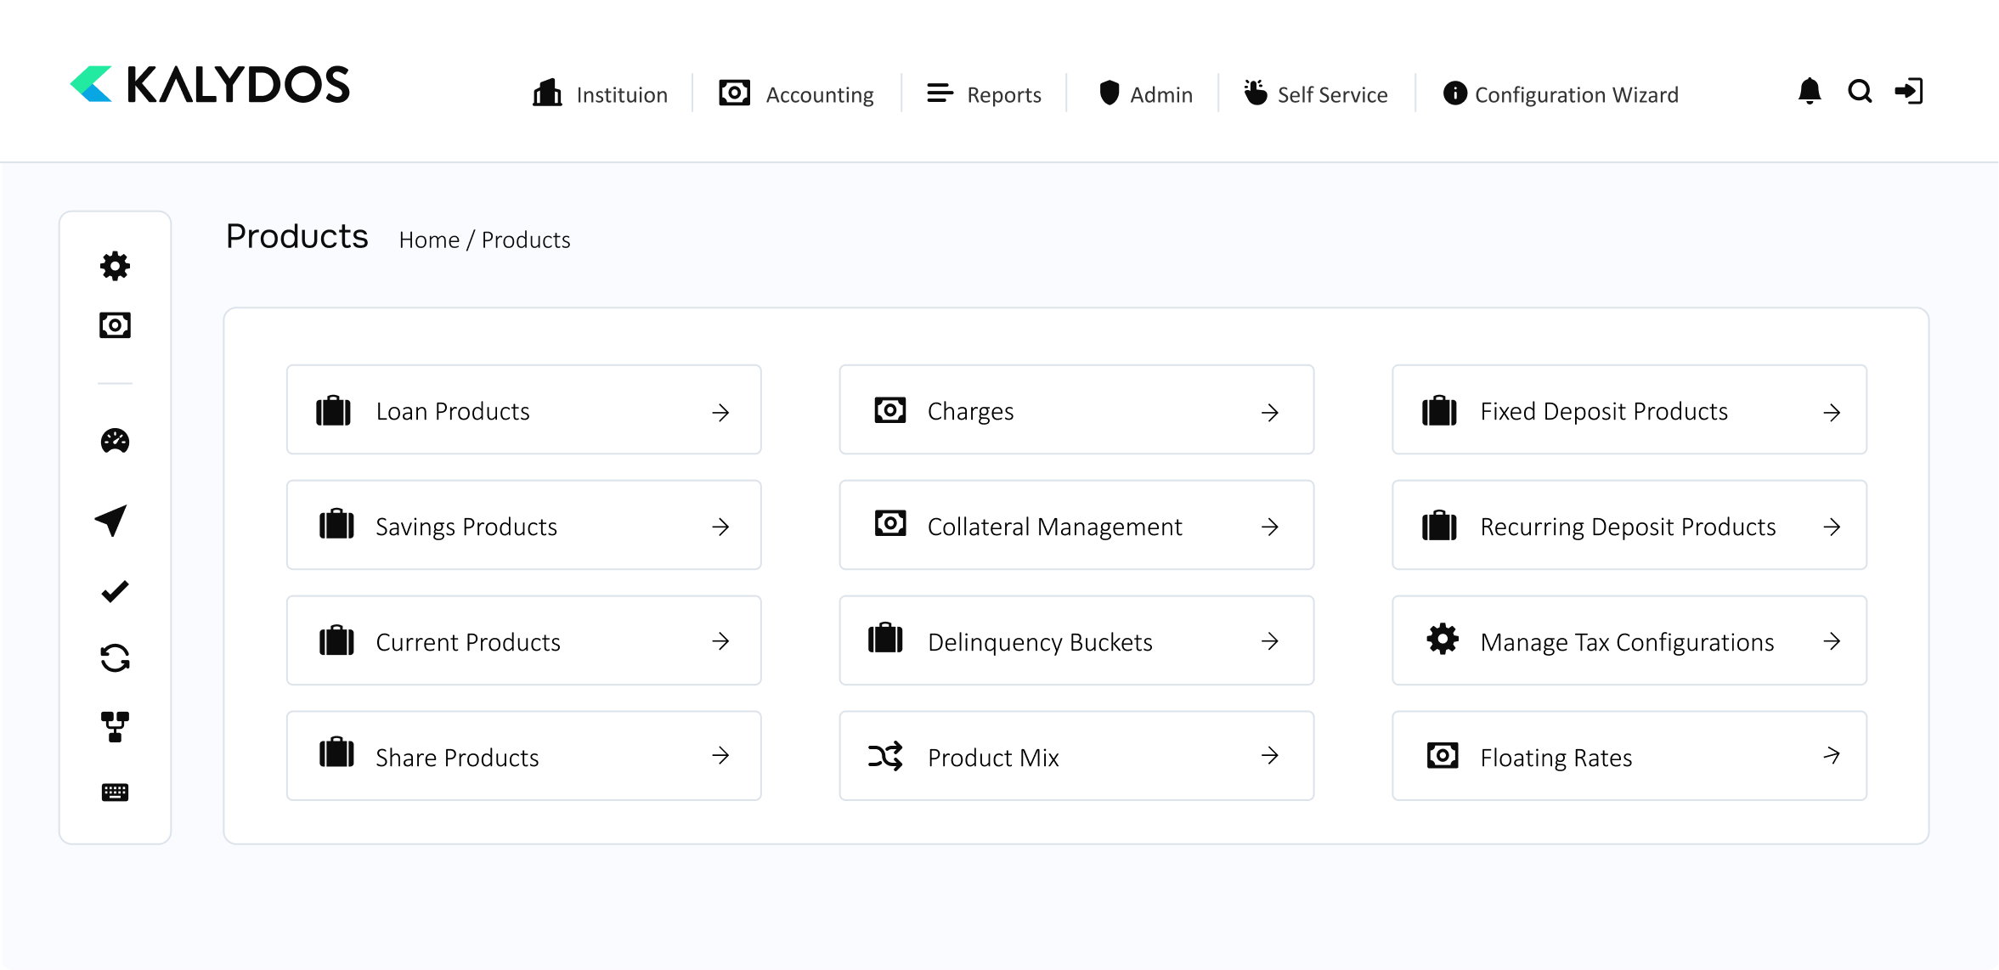Open search using the magnifier icon
Viewport: 1999px width, 970px height.
click(1860, 91)
